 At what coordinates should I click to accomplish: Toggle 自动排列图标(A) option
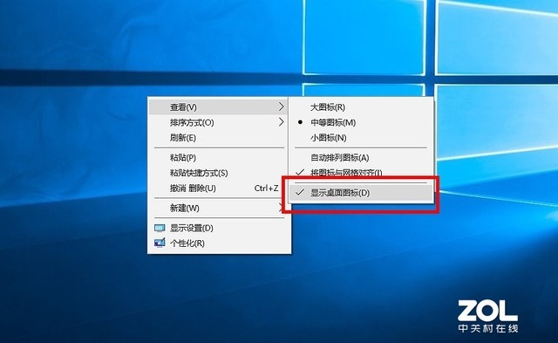(x=361, y=157)
